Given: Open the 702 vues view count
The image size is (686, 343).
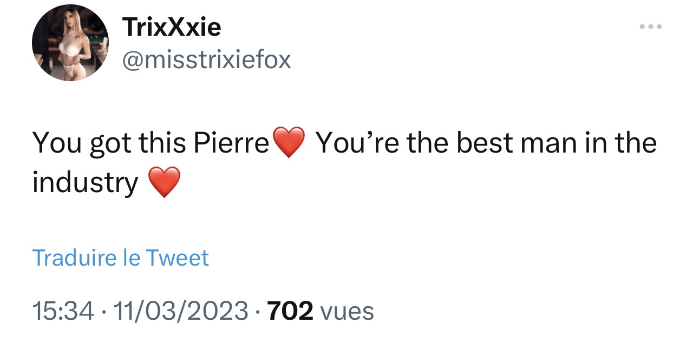Looking at the screenshot, I should (x=321, y=311).
